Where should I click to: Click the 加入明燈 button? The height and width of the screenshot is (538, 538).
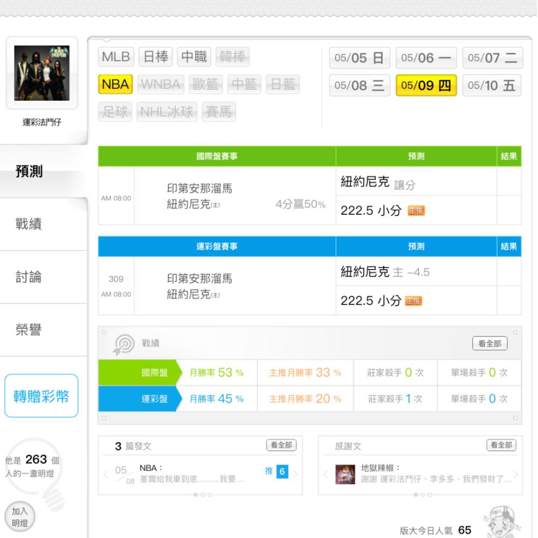(20, 516)
